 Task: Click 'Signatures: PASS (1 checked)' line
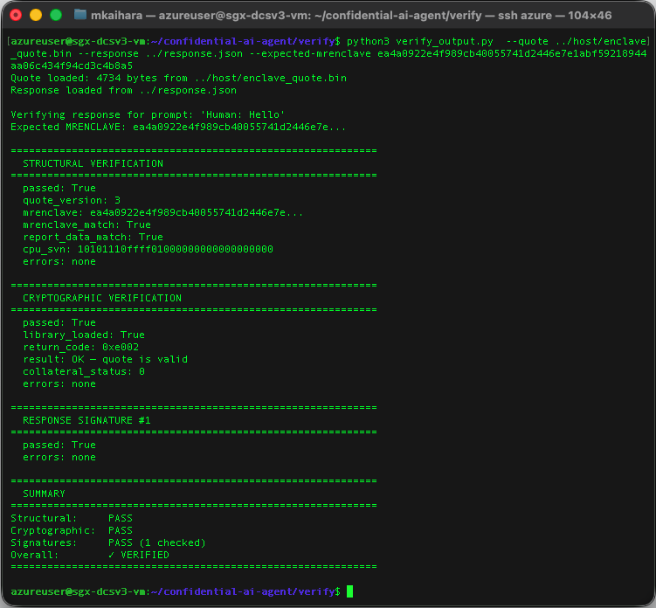tap(108, 542)
